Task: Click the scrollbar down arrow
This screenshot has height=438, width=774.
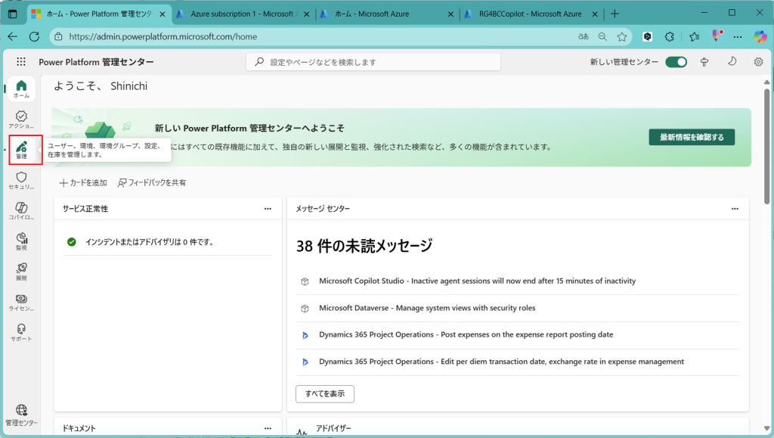Action: coord(766,429)
